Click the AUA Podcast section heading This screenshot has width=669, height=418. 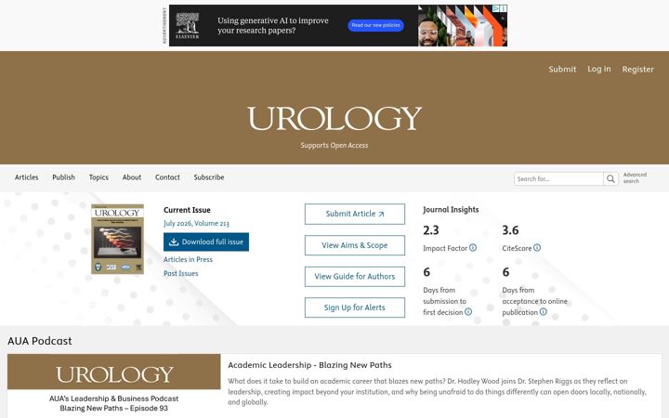tap(40, 341)
